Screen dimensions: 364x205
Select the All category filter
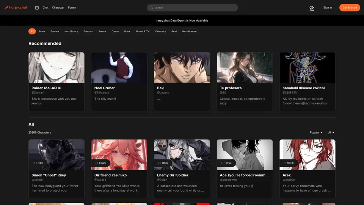tap(32, 32)
